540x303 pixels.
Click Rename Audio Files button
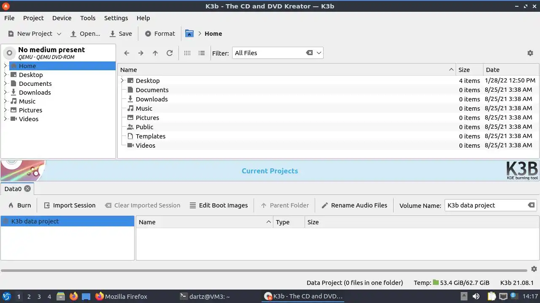click(354, 205)
